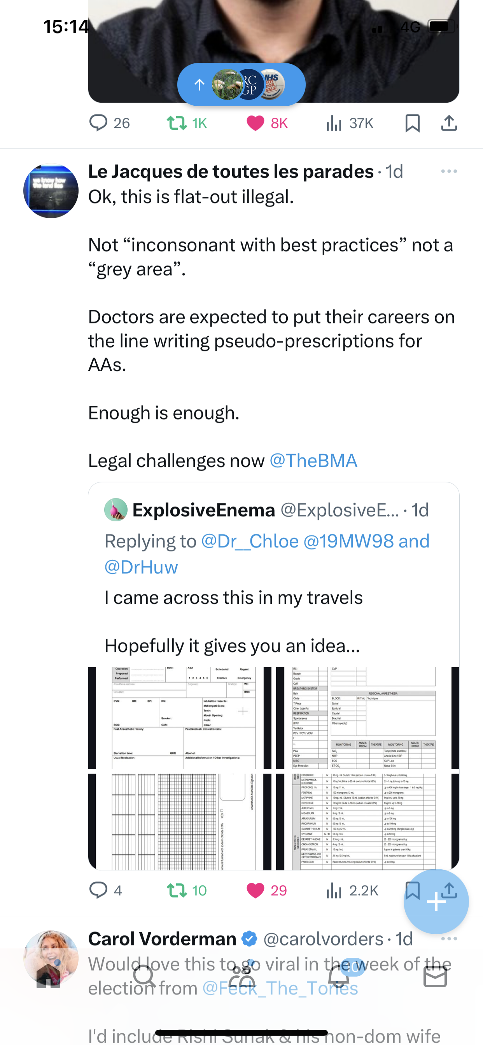Tap the compose new post plus button
This screenshot has height=1045, width=483.
tap(436, 902)
